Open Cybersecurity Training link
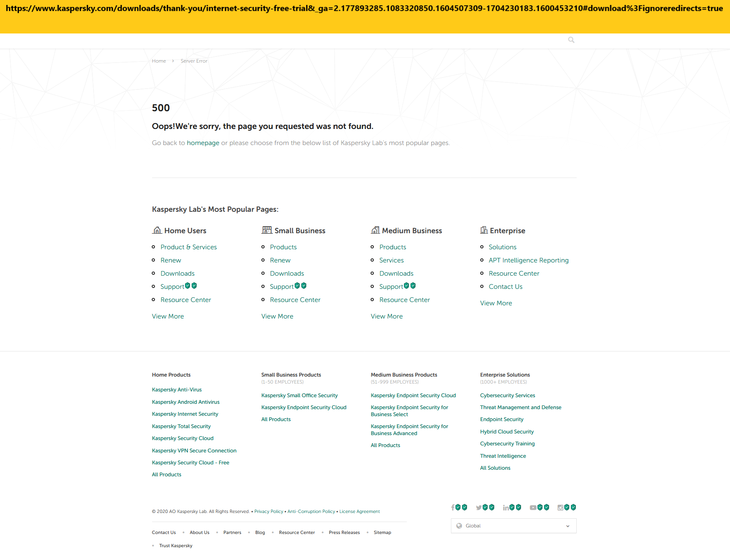The height and width of the screenshot is (555, 730). coord(507,443)
